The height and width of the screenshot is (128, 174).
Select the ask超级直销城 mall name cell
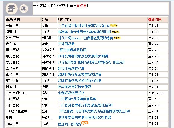click(23, 111)
